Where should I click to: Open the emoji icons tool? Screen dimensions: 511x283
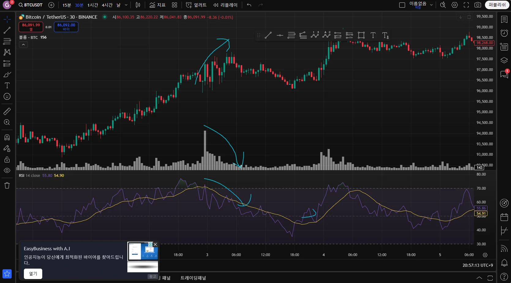[7, 97]
